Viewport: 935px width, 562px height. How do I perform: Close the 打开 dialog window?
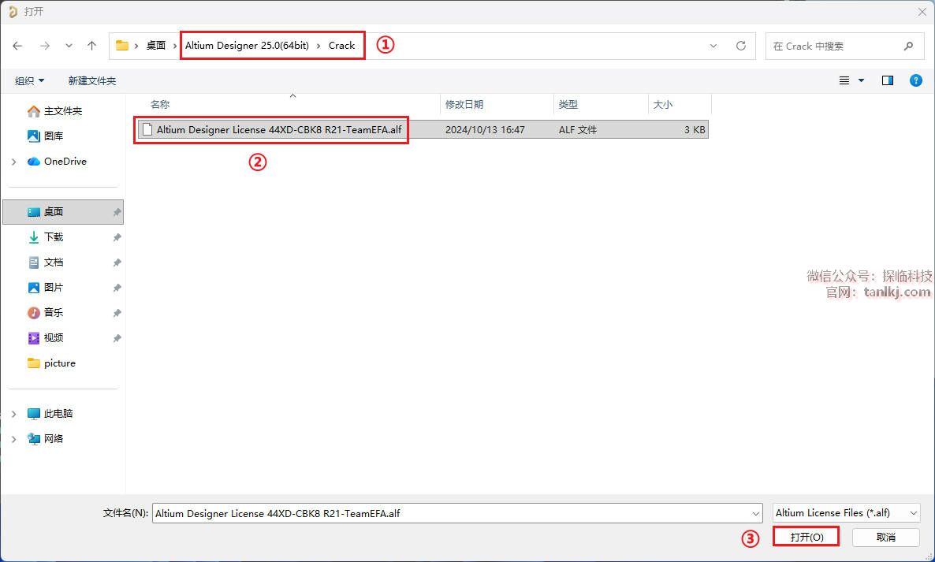click(x=922, y=11)
